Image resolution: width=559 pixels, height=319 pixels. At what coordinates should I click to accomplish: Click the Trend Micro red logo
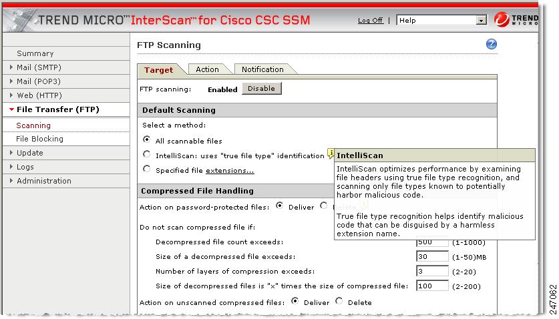pyautogui.click(x=502, y=19)
